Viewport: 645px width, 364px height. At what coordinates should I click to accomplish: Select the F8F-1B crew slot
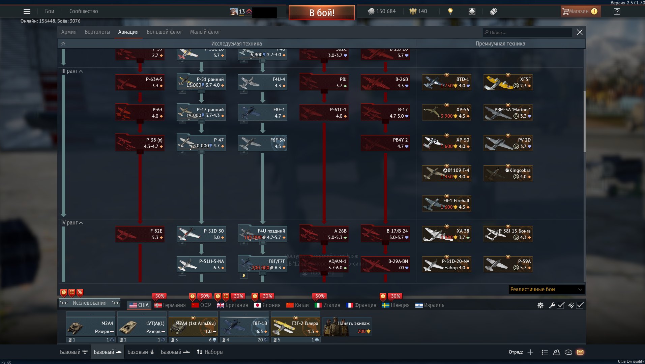[244, 327]
